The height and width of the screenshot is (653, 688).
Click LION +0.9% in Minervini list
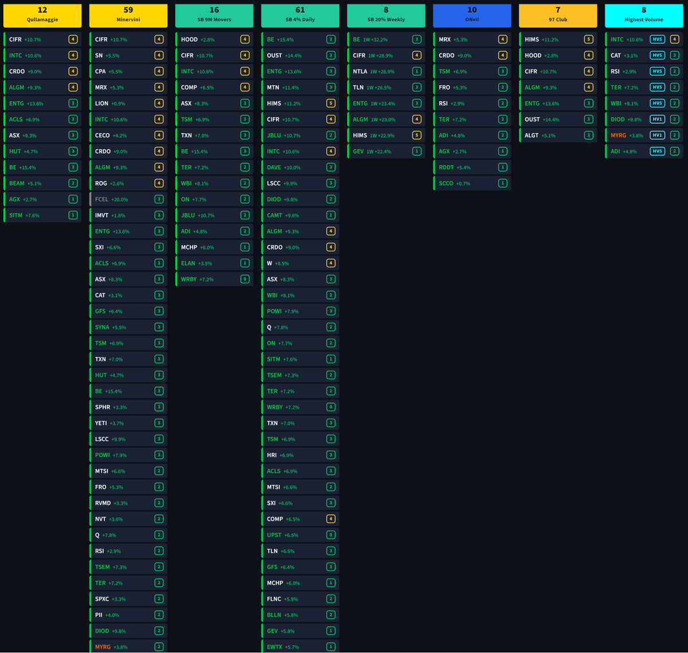(128, 103)
